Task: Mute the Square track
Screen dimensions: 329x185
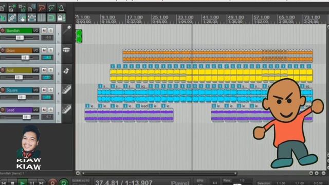Action: [x=44, y=90]
